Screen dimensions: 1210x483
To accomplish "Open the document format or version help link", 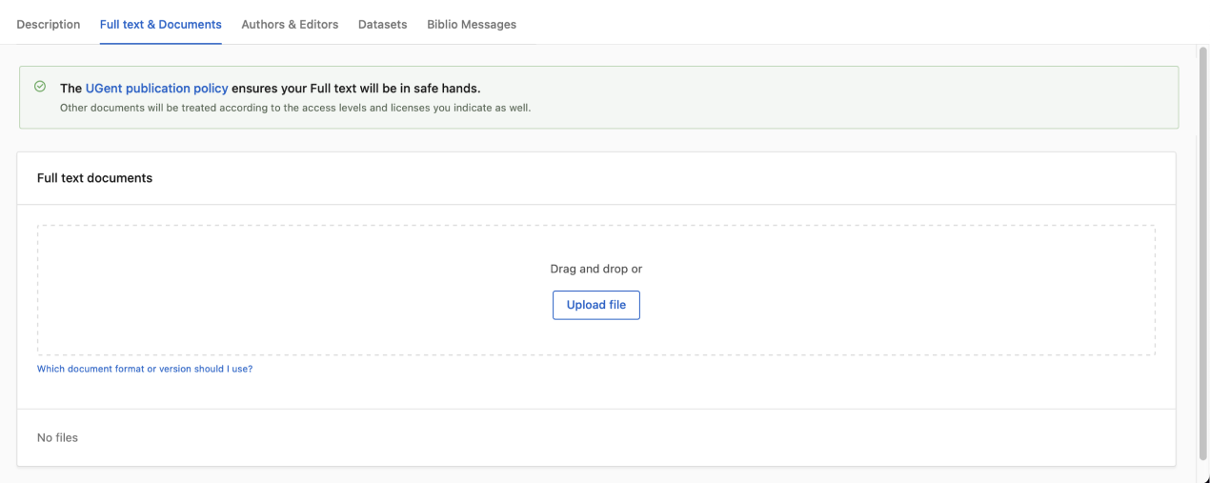I will click(145, 369).
